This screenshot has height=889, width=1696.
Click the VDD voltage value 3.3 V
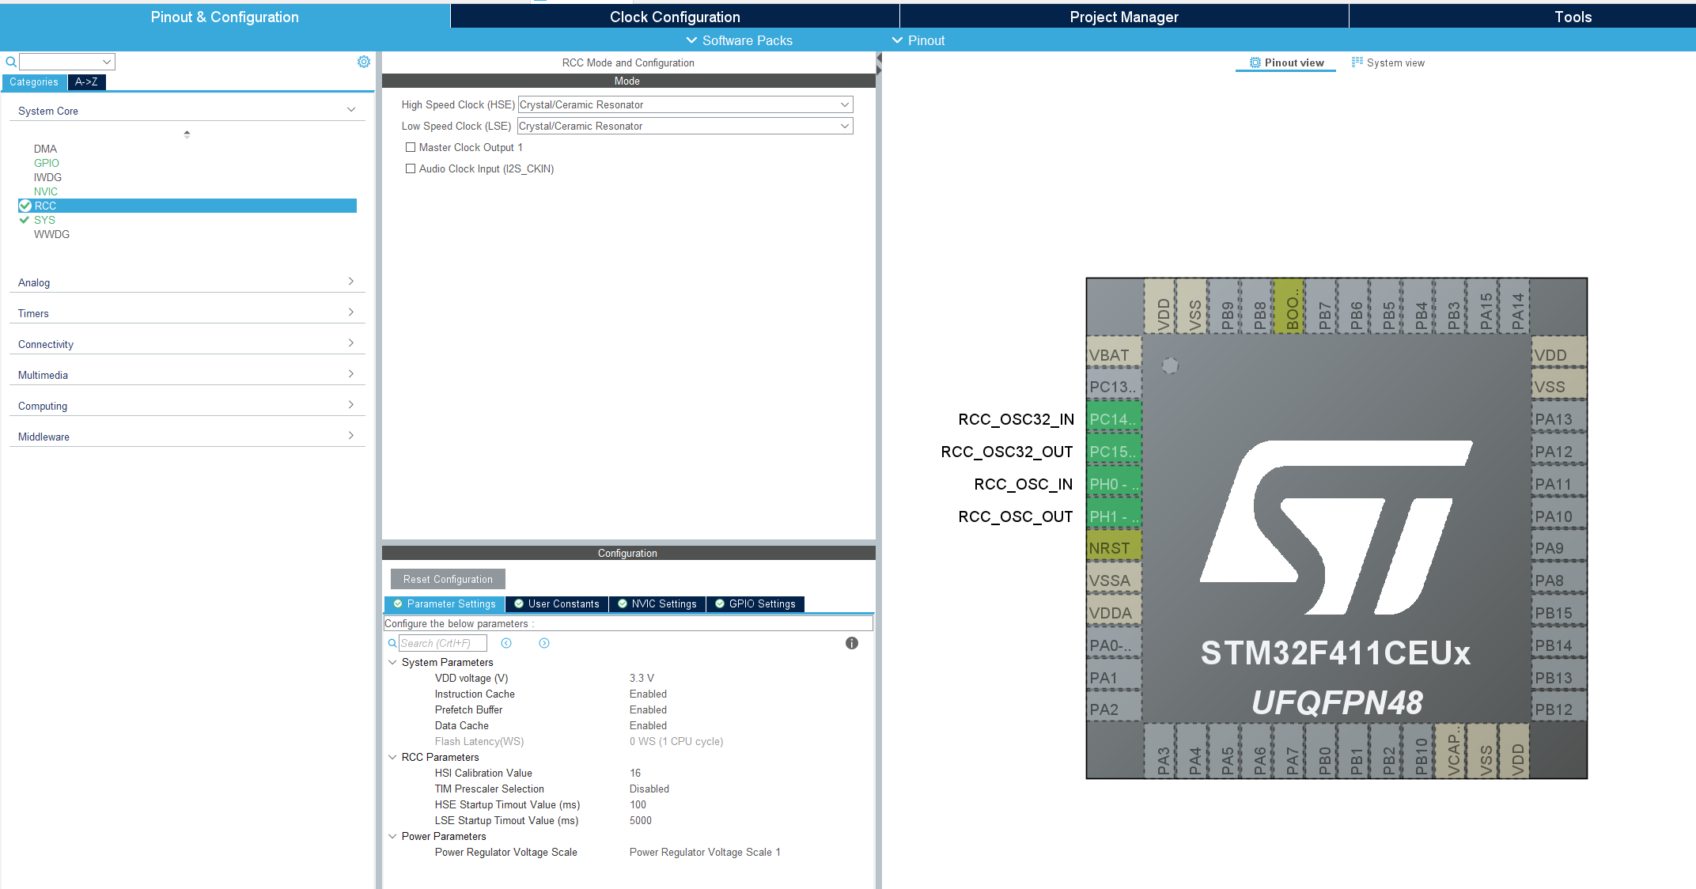click(x=642, y=678)
